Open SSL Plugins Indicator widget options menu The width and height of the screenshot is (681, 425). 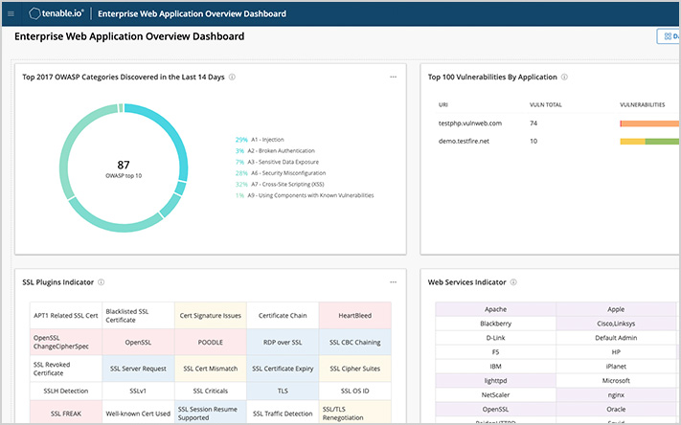pyautogui.click(x=393, y=282)
